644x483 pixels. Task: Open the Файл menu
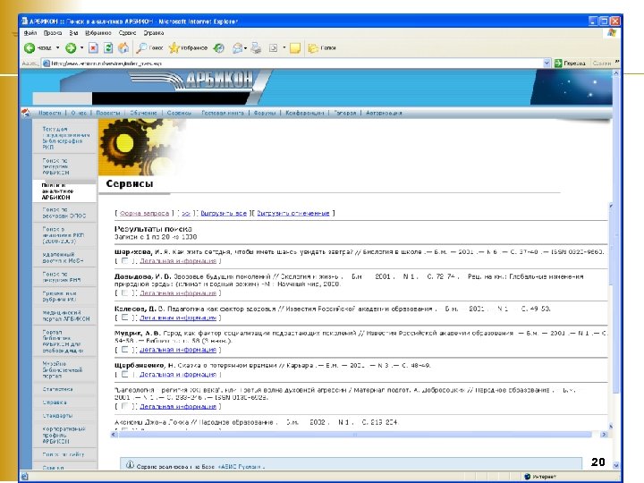pyautogui.click(x=30, y=33)
